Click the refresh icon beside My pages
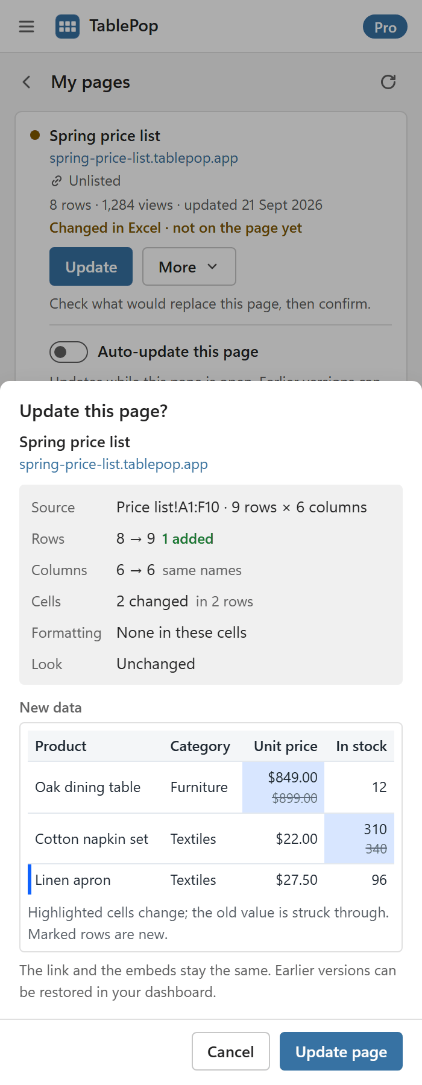 pos(388,82)
